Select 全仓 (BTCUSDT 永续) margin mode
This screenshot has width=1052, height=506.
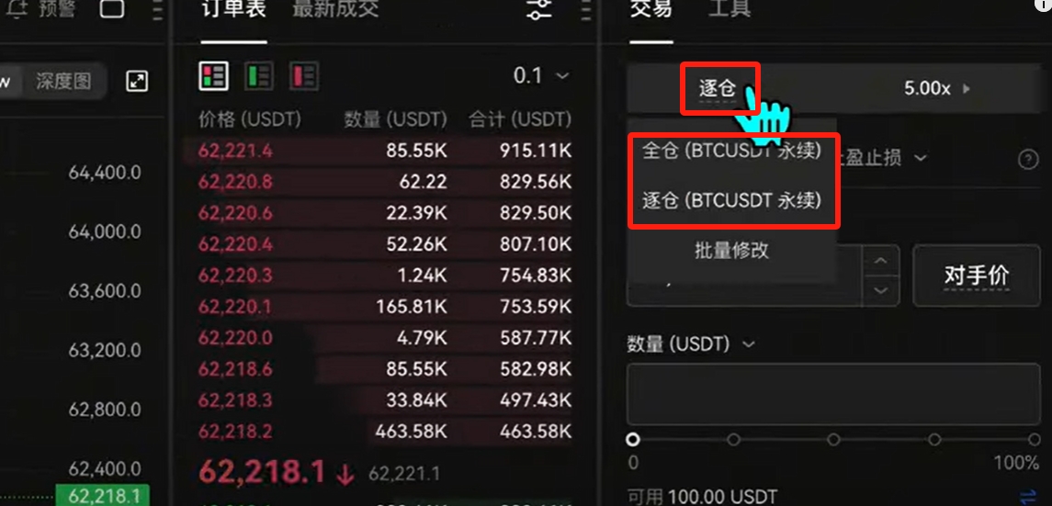pyautogui.click(x=732, y=151)
